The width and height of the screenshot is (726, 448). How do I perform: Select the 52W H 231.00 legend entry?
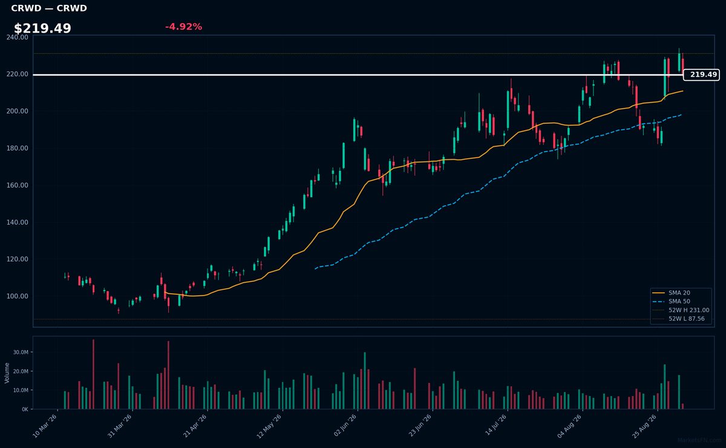681,310
